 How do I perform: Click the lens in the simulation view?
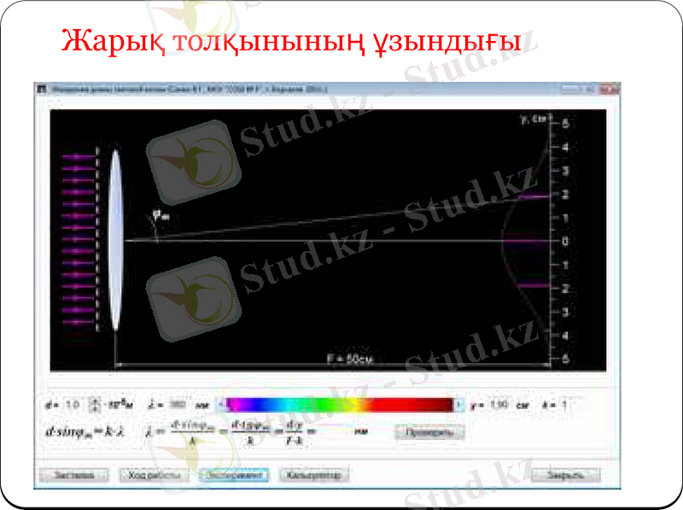tap(114, 239)
